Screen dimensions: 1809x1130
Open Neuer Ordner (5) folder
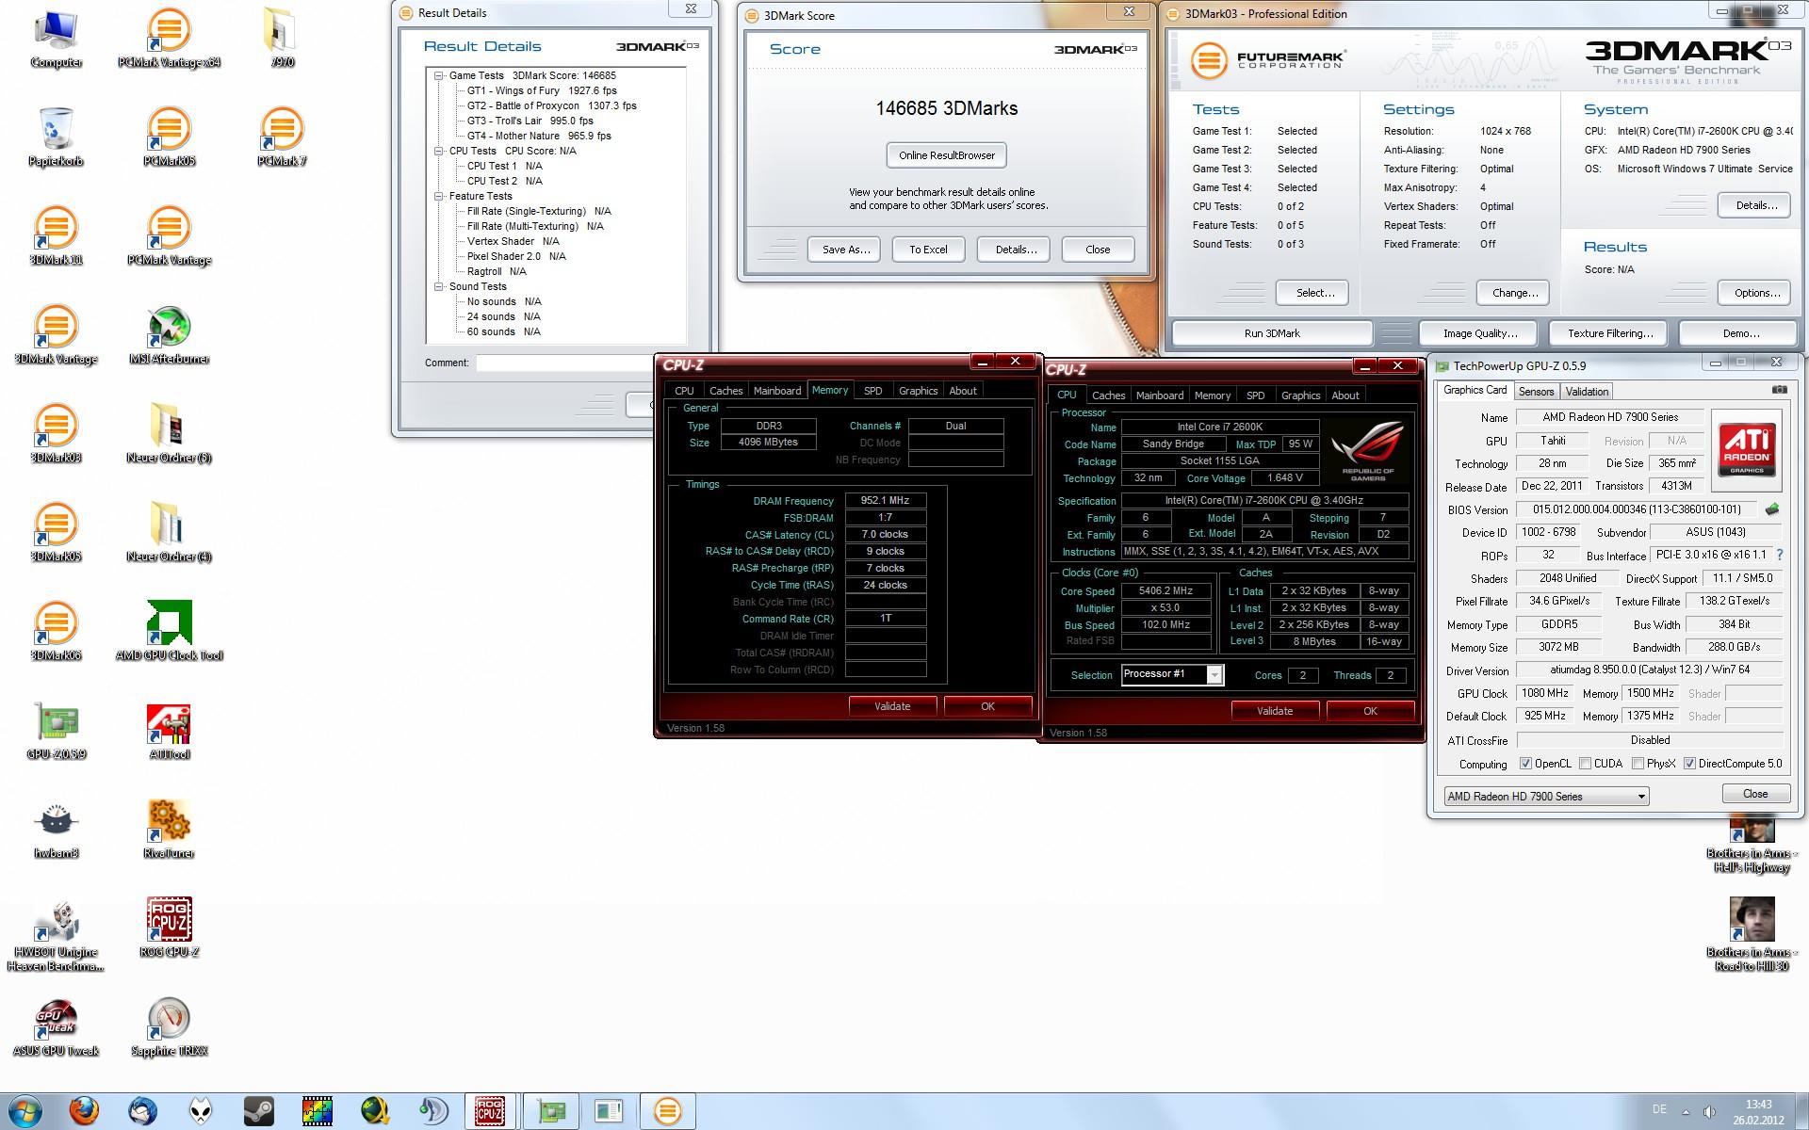[x=169, y=434]
